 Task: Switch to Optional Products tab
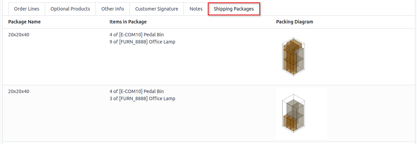tap(70, 9)
